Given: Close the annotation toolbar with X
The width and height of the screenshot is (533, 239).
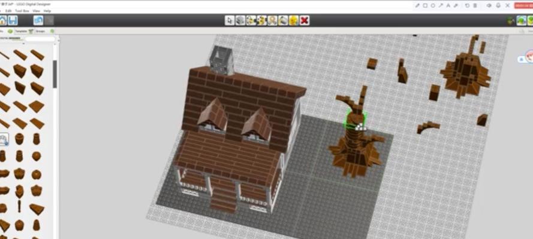Looking at the screenshot, I should coord(508,5).
